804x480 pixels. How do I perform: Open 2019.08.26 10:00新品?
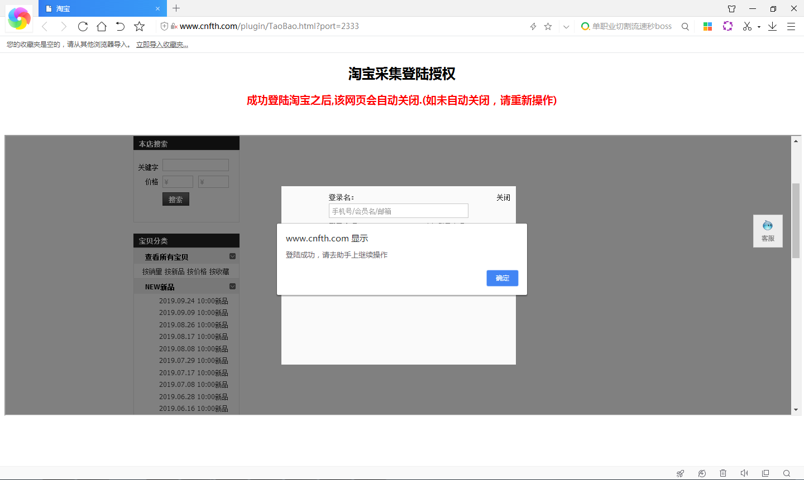(x=193, y=325)
